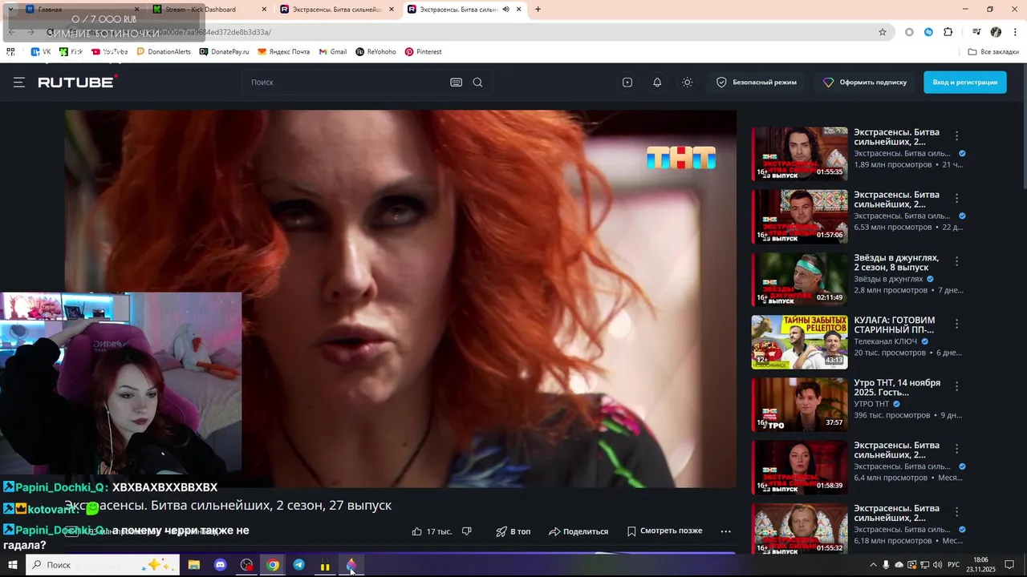Open the Звёзды в джунглях thumbnail
Viewport: 1027px width, 577px height.
point(799,279)
